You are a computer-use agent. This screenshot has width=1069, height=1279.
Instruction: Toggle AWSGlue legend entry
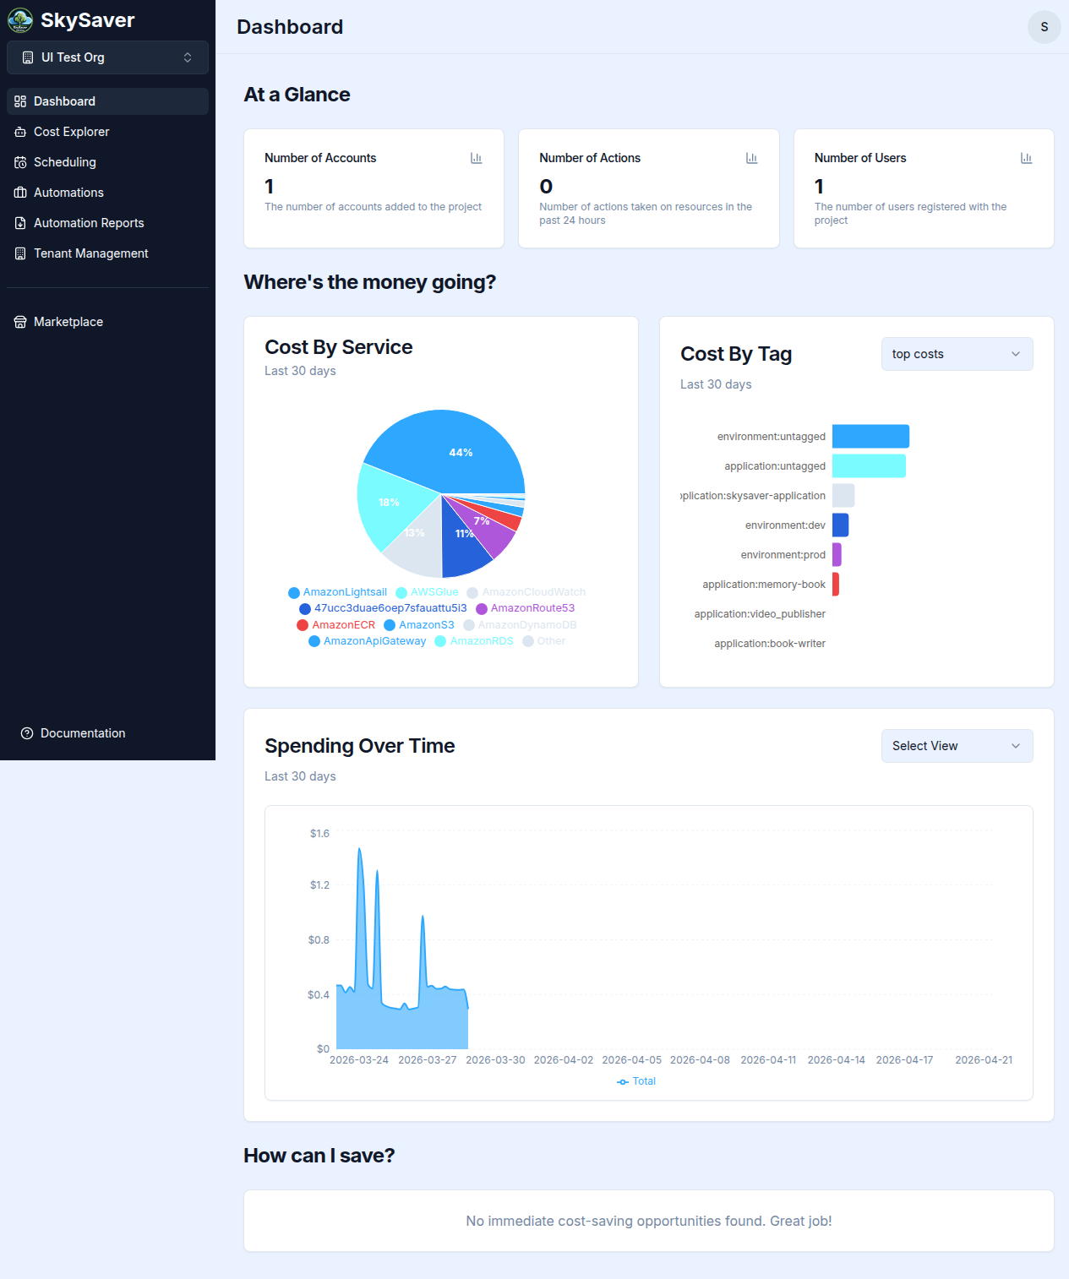(427, 592)
